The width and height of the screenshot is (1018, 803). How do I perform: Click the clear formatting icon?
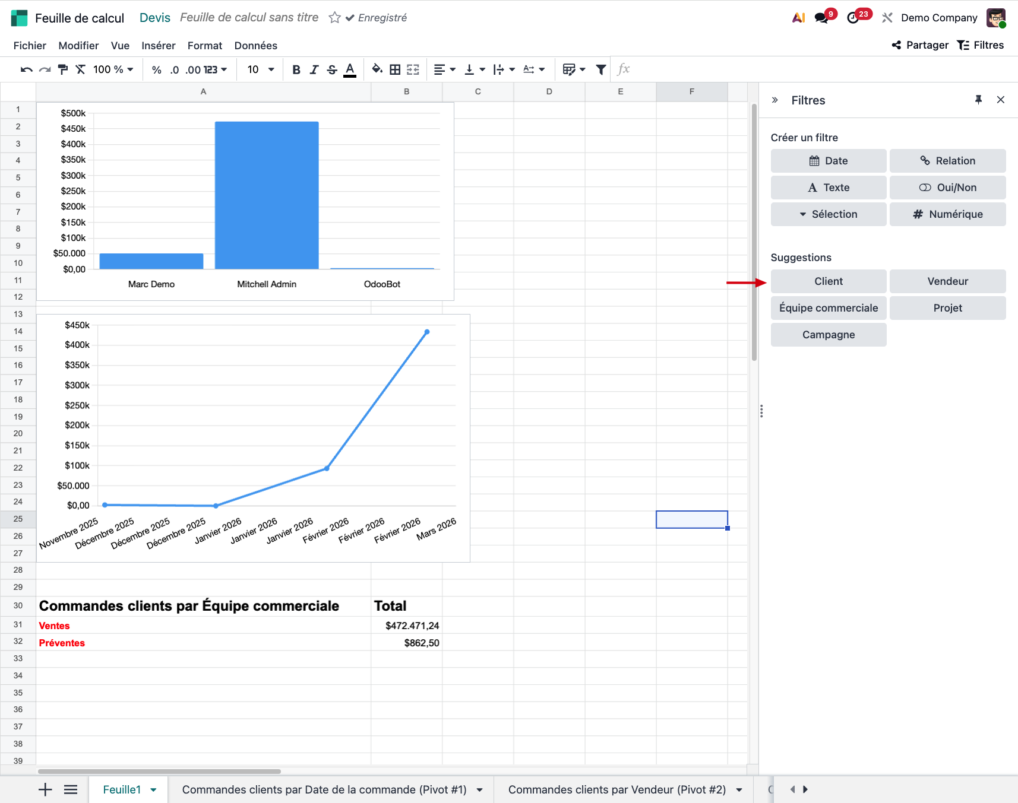(81, 70)
